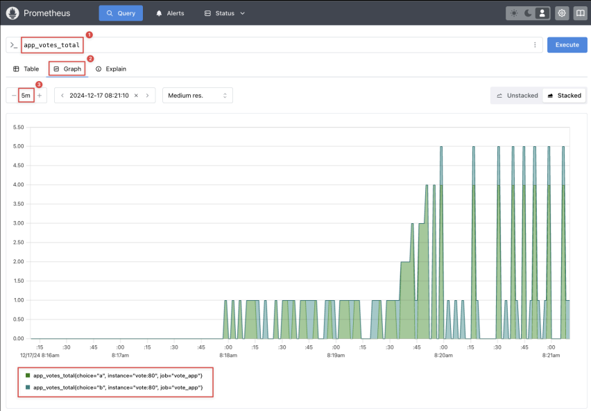Expand the Status dropdown menu
The width and height of the screenshot is (591, 411).
click(x=225, y=13)
